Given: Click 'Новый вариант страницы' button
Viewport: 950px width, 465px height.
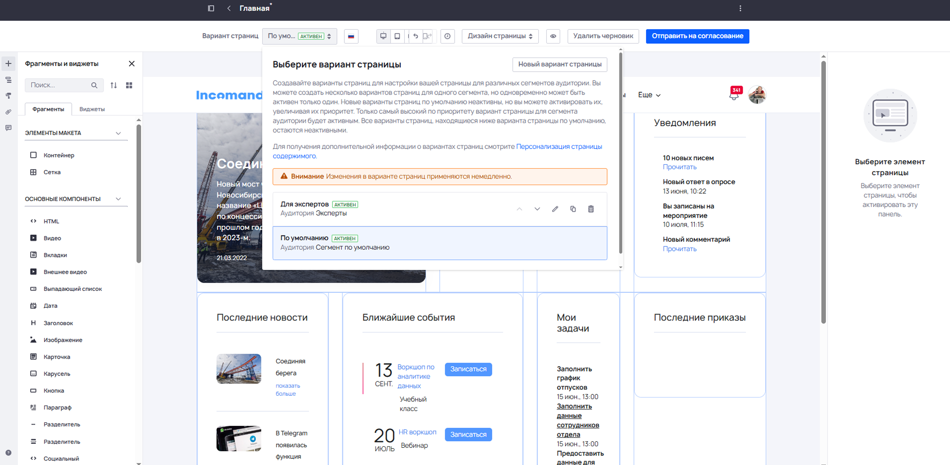Looking at the screenshot, I should pyautogui.click(x=560, y=64).
